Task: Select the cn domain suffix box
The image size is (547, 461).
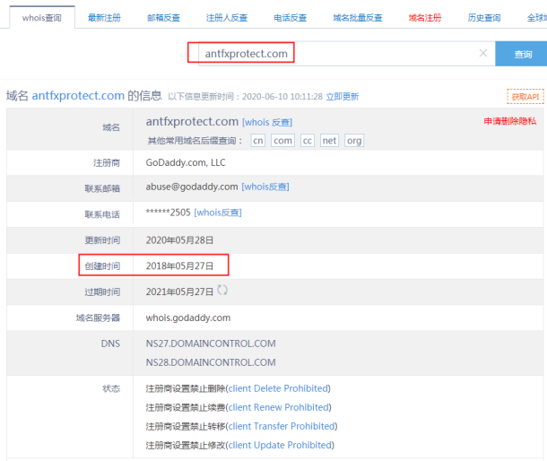Action: pyautogui.click(x=258, y=141)
